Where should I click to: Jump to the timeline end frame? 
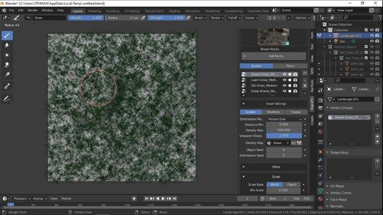coord(175,199)
